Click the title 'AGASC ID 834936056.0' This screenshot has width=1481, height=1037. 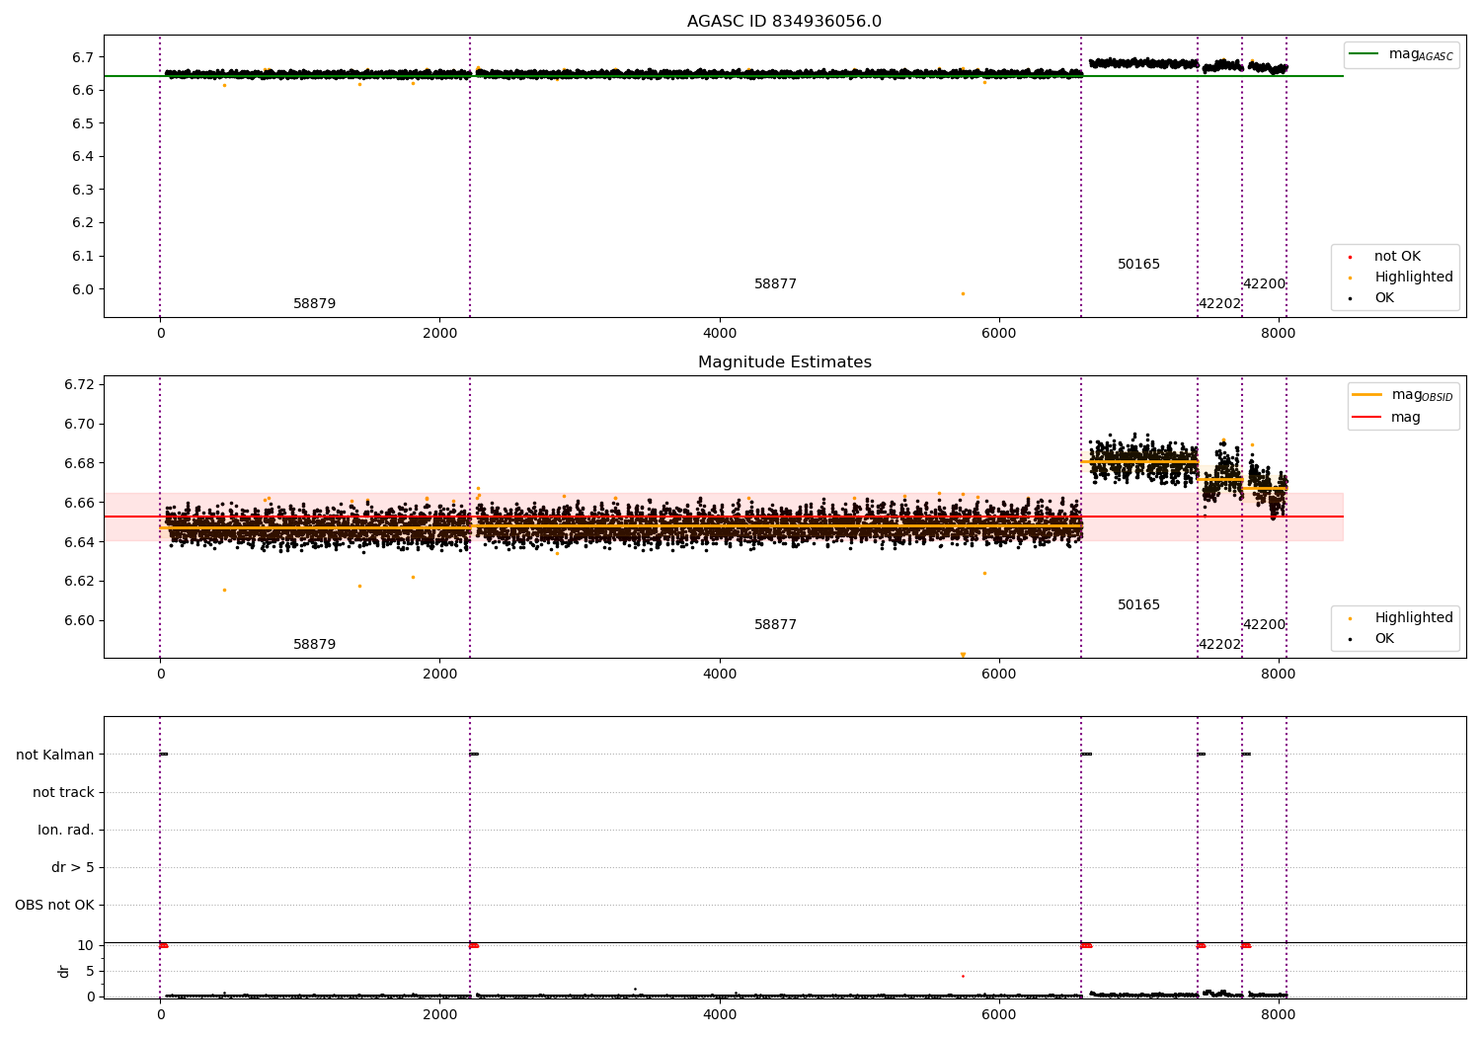coord(784,22)
